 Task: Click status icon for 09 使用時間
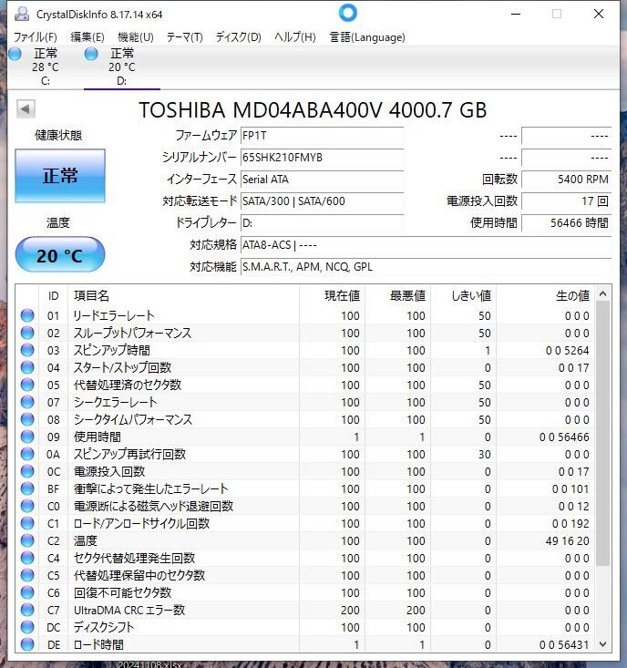[27, 437]
